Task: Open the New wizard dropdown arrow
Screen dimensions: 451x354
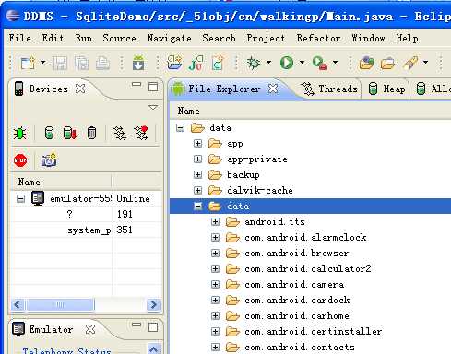Action: 42,63
